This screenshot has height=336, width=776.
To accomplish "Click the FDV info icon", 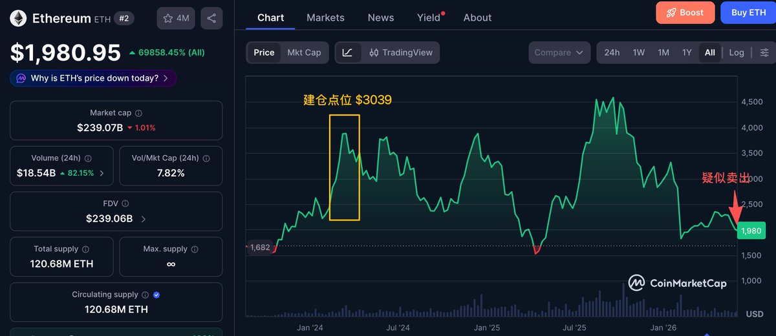I will [125, 204].
